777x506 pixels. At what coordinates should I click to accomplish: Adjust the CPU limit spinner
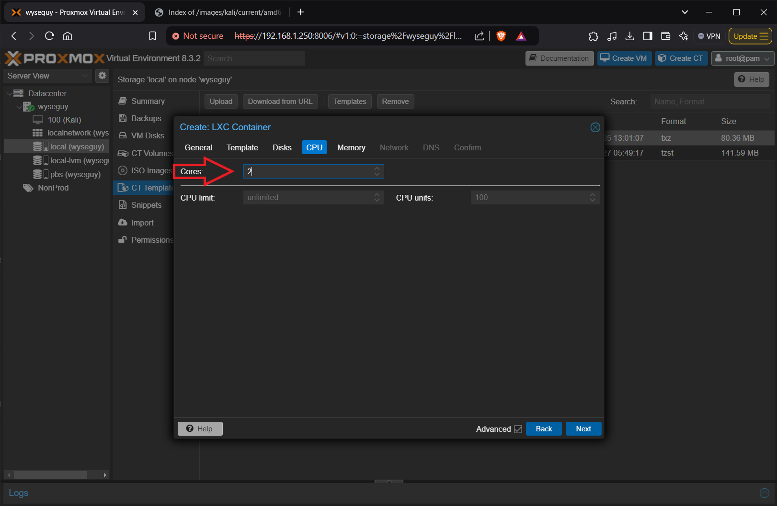click(377, 197)
